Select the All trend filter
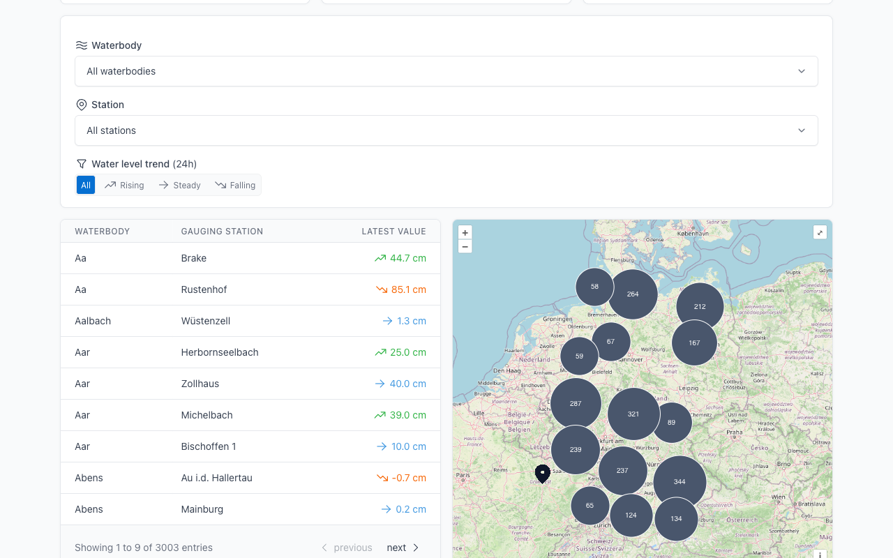 click(x=86, y=185)
